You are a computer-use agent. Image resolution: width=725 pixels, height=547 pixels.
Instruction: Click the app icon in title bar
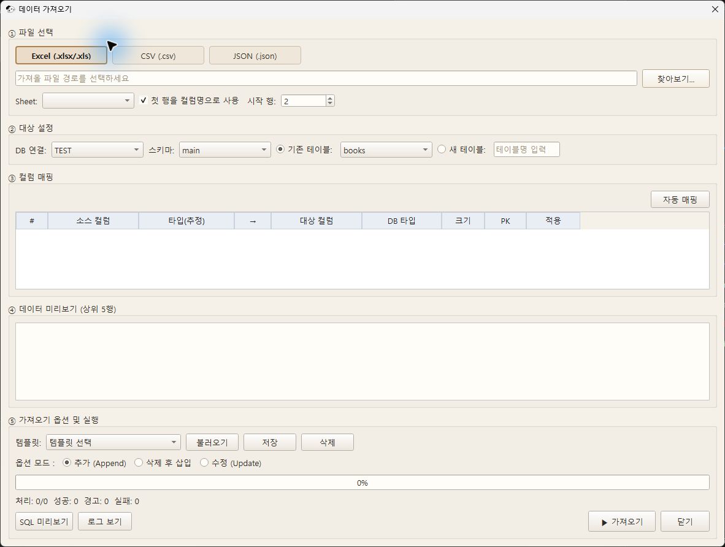coord(10,9)
